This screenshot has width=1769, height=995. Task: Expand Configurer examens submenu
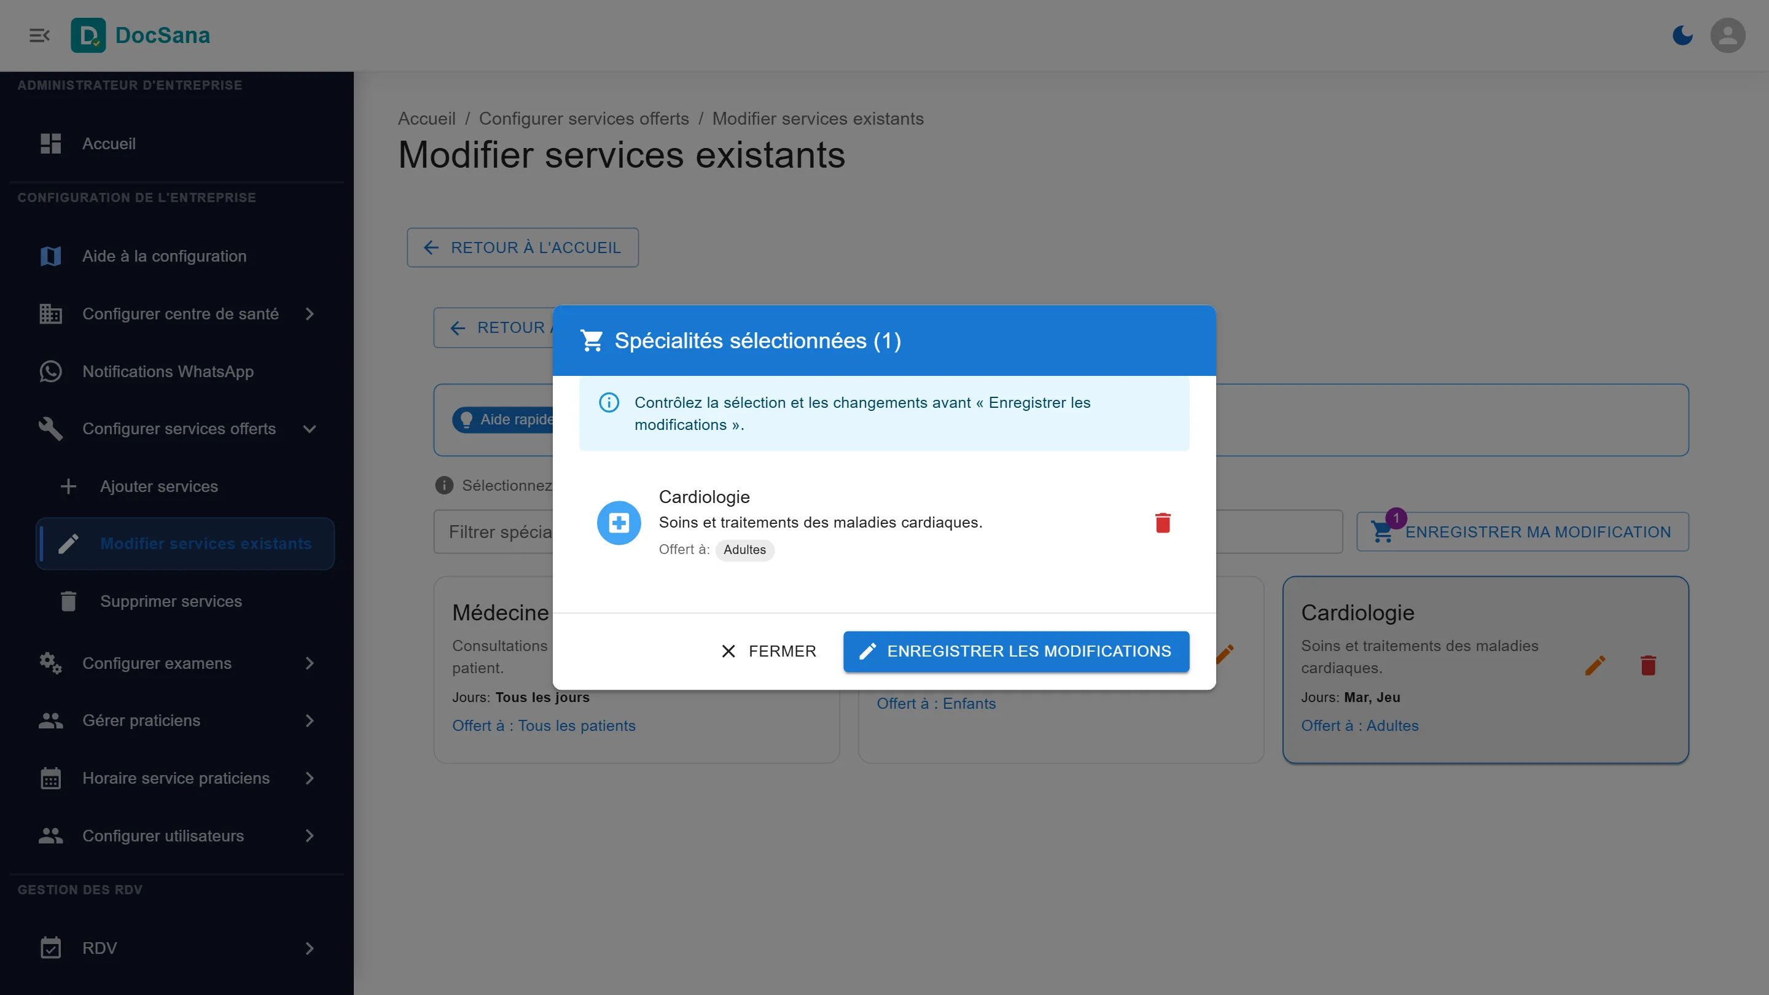(x=309, y=663)
